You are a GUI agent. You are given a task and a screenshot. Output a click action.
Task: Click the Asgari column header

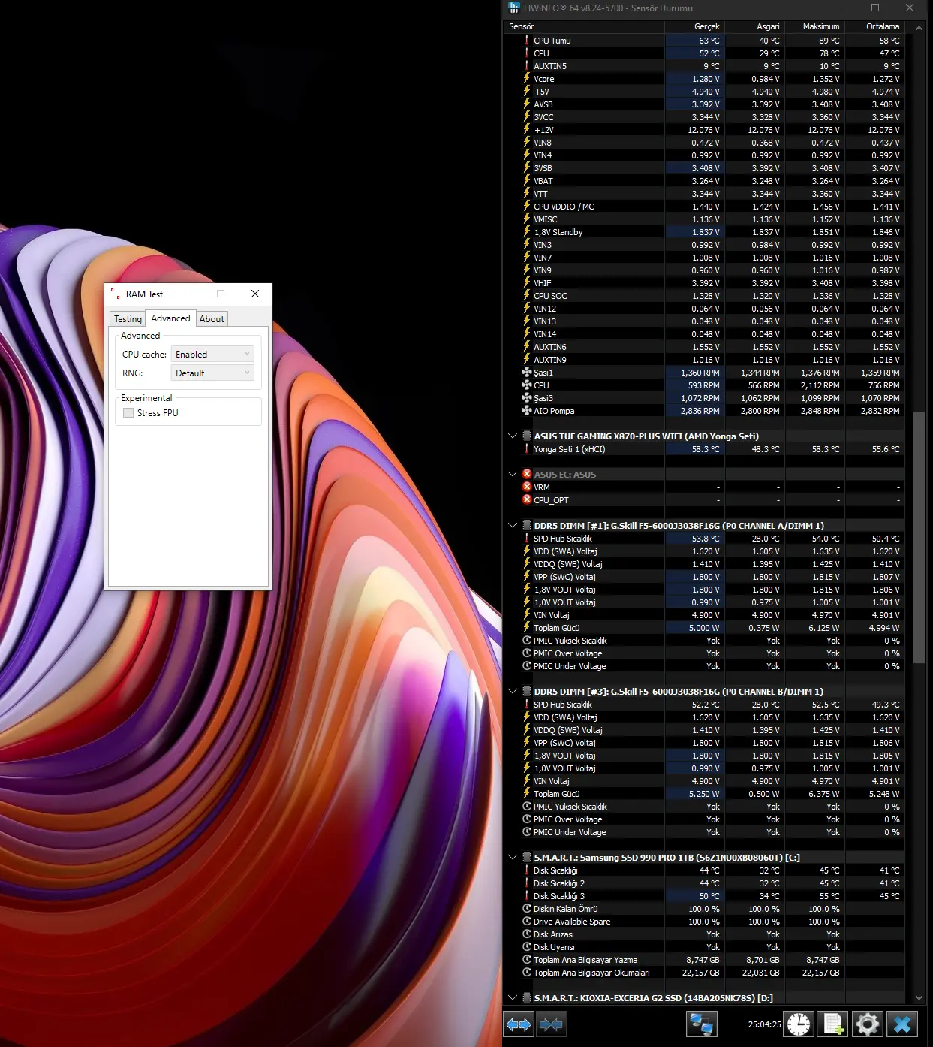coord(754,26)
